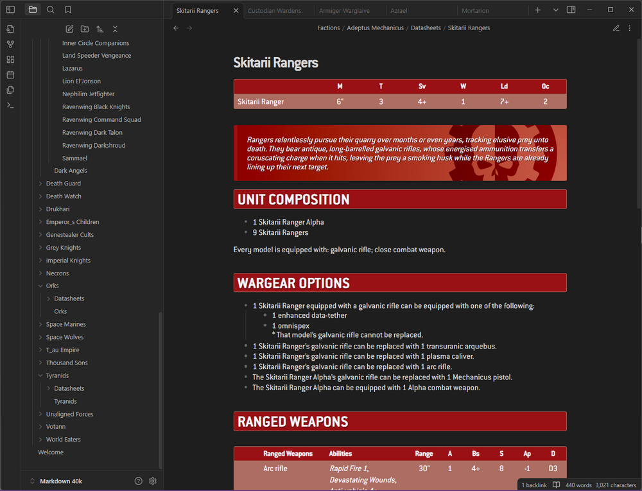Expand the Drukhari folder
The width and height of the screenshot is (642, 491).
[x=57, y=209]
